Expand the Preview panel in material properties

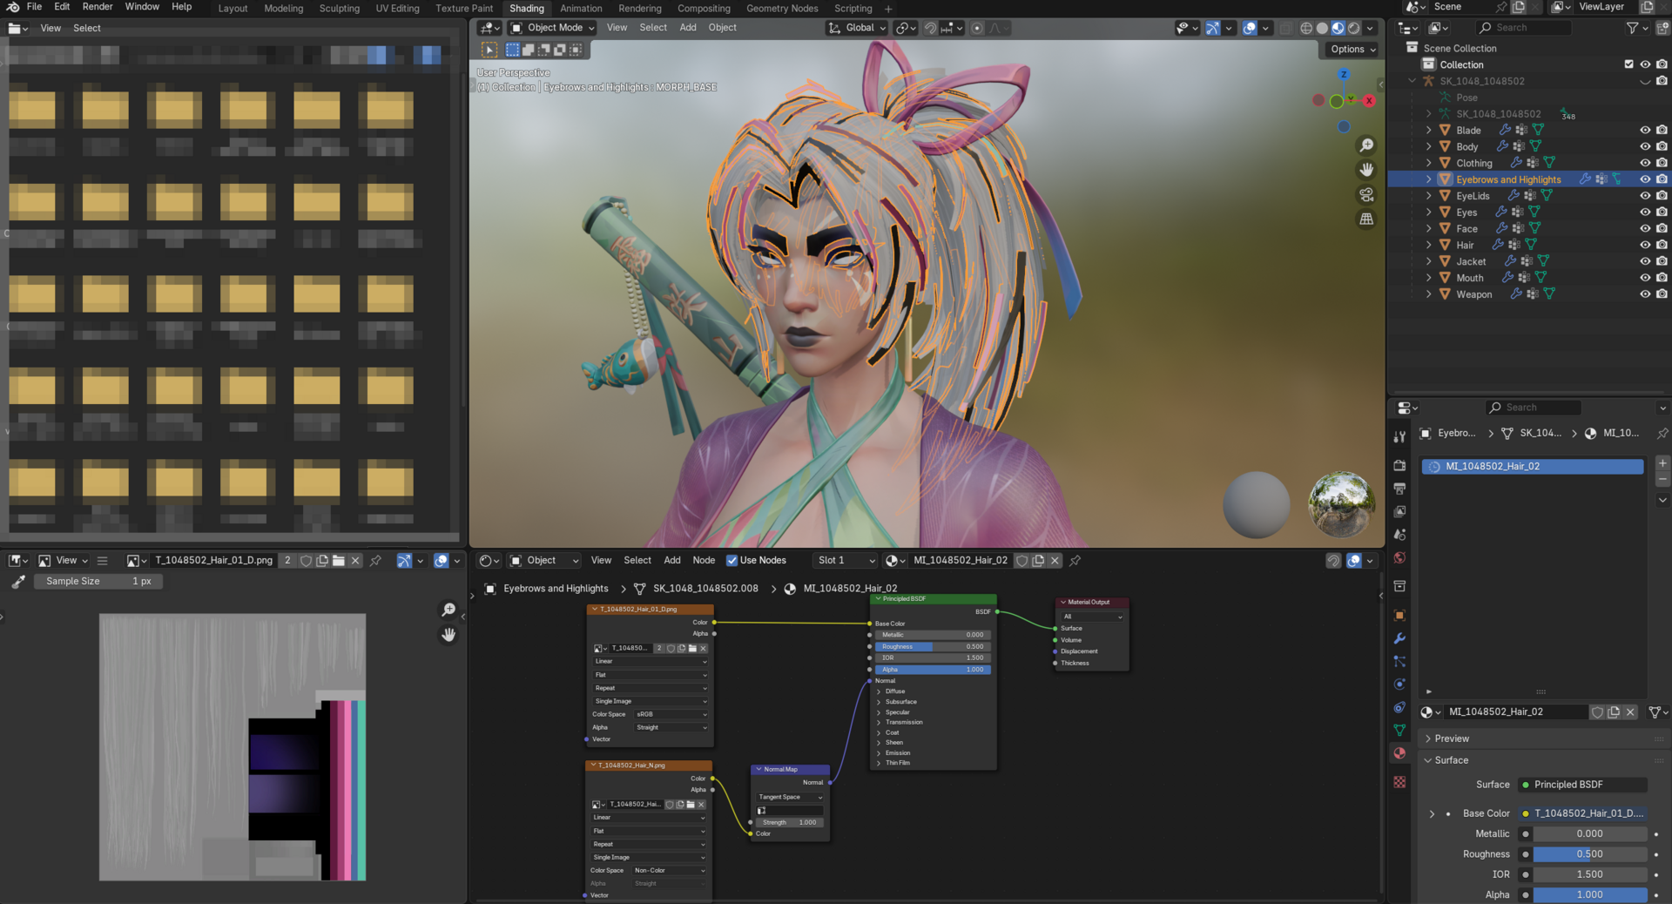point(1451,739)
